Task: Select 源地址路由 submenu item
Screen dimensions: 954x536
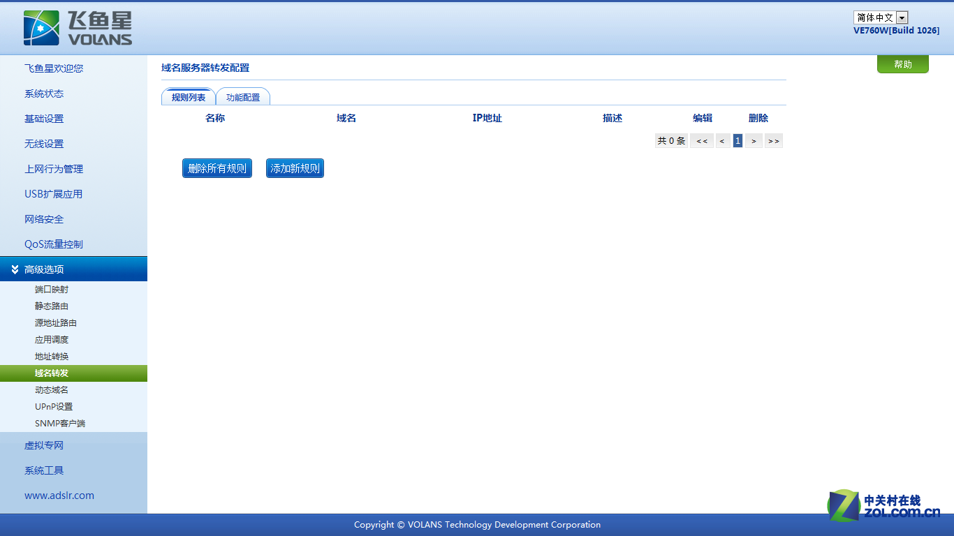Action: pyautogui.click(x=56, y=322)
